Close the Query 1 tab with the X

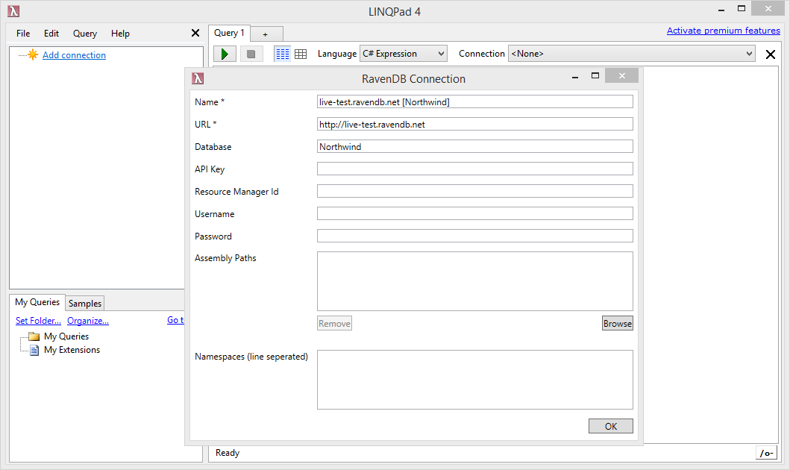tap(771, 54)
